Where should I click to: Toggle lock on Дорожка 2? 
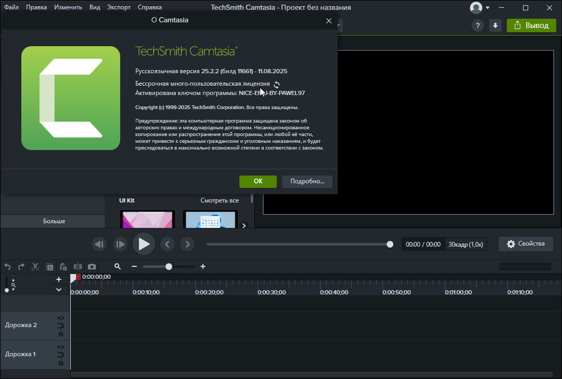click(x=60, y=334)
